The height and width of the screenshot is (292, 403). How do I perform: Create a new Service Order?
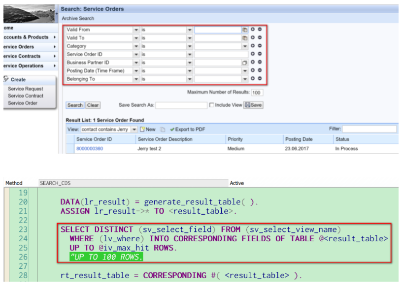23,103
